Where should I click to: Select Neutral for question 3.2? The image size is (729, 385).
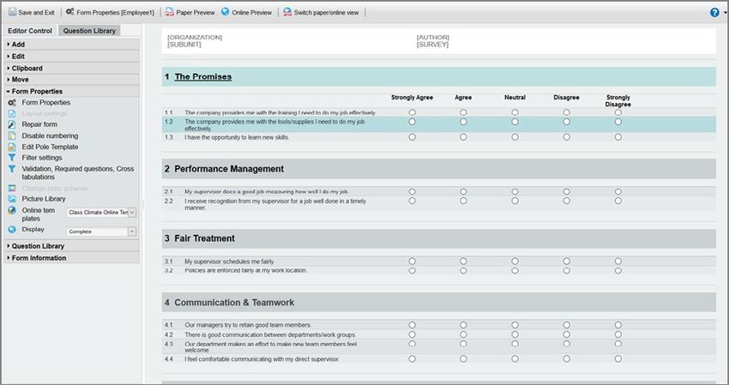[x=515, y=271]
